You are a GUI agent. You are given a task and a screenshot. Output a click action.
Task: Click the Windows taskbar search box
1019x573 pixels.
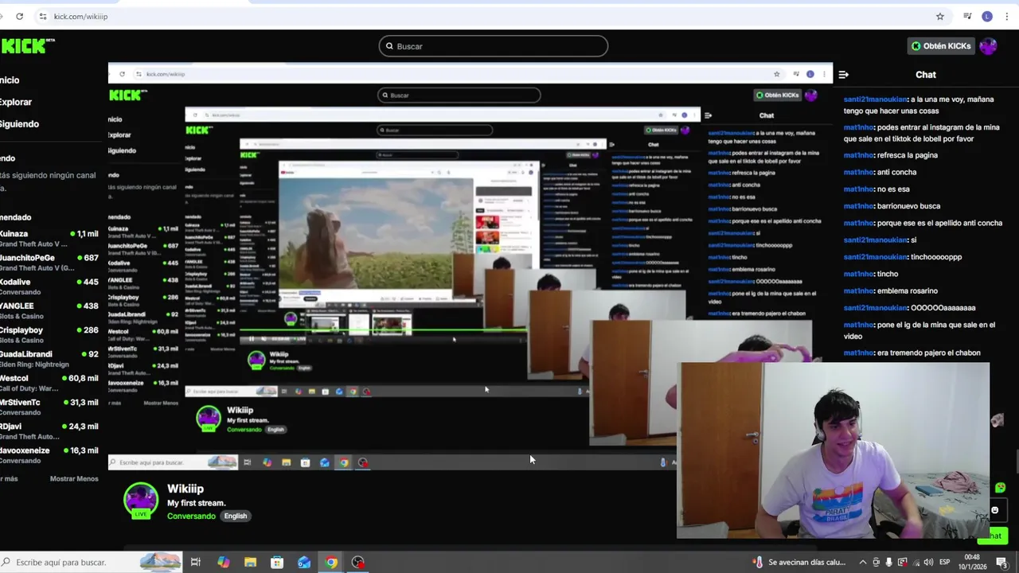(92, 562)
